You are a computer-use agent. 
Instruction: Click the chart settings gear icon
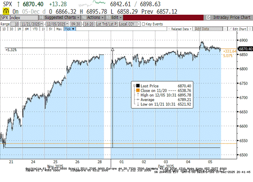tap(250, 30)
